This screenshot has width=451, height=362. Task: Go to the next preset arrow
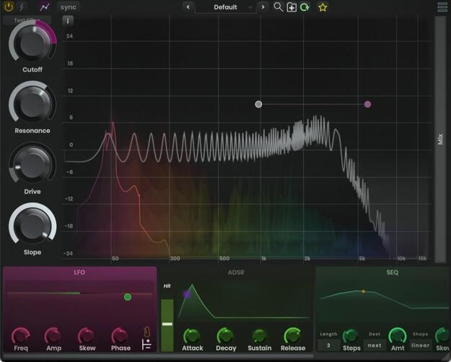263,7
